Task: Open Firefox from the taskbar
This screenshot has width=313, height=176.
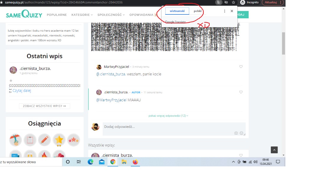Action: 135,162
